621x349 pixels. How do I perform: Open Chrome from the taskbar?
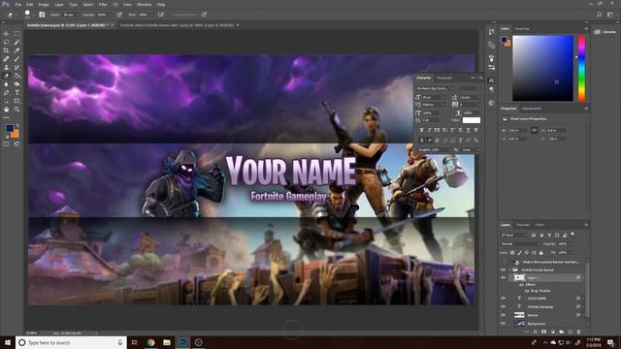(151, 342)
